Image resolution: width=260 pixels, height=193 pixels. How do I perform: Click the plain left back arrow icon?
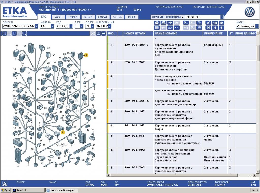point(221,27)
